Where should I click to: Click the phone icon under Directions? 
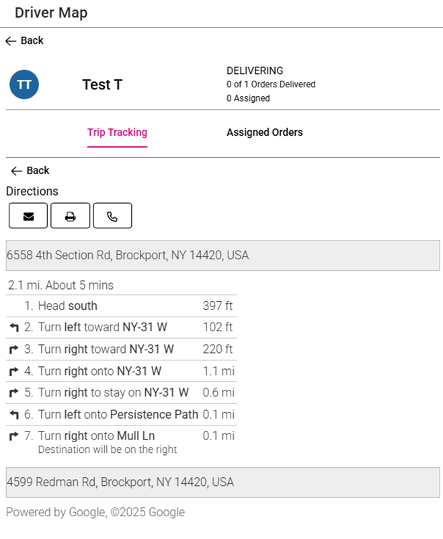(112, 216)
